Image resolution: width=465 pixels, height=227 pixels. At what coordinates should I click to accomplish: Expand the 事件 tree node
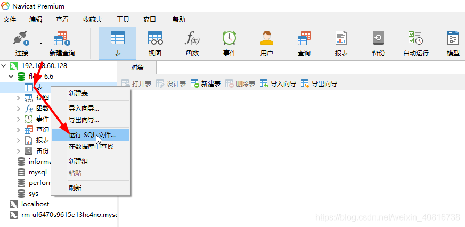point(19,119)
